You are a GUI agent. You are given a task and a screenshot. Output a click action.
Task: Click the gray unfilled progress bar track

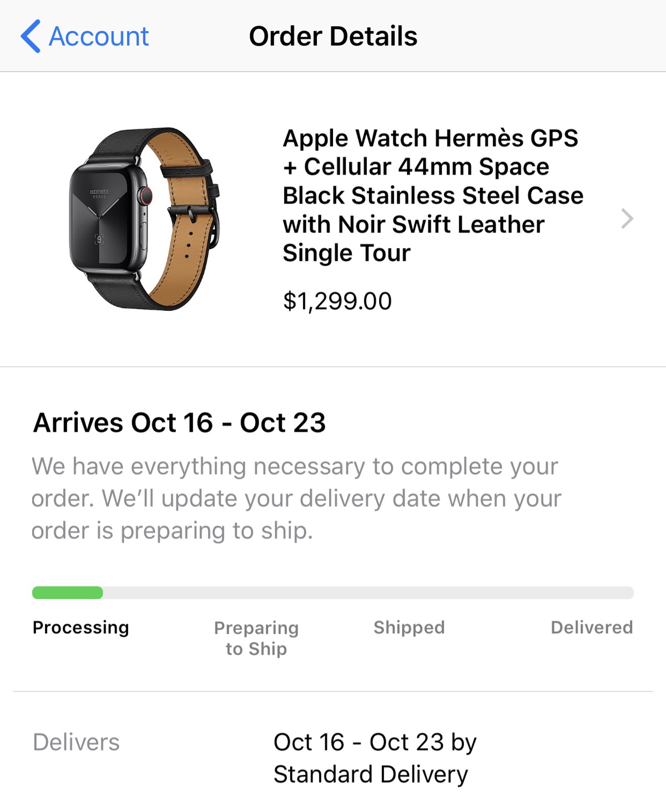tap(366, 593)
